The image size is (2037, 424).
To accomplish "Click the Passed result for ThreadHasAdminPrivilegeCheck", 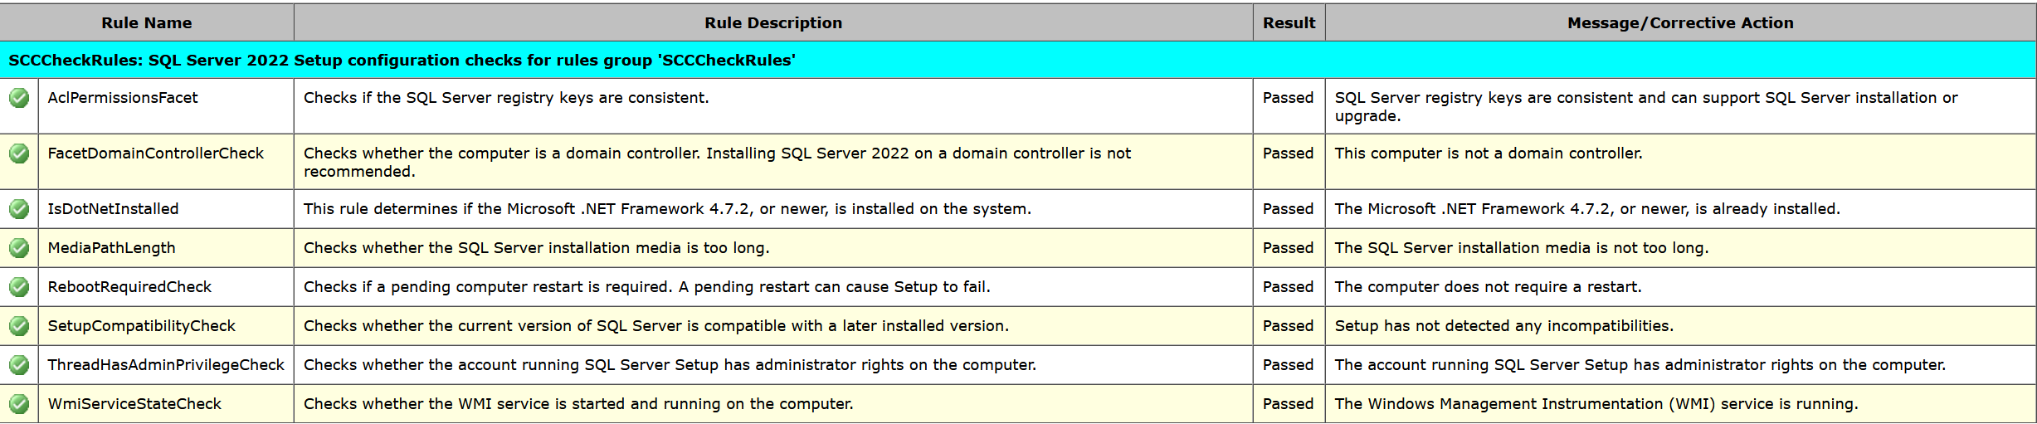I will click(x=1289, y=365).
